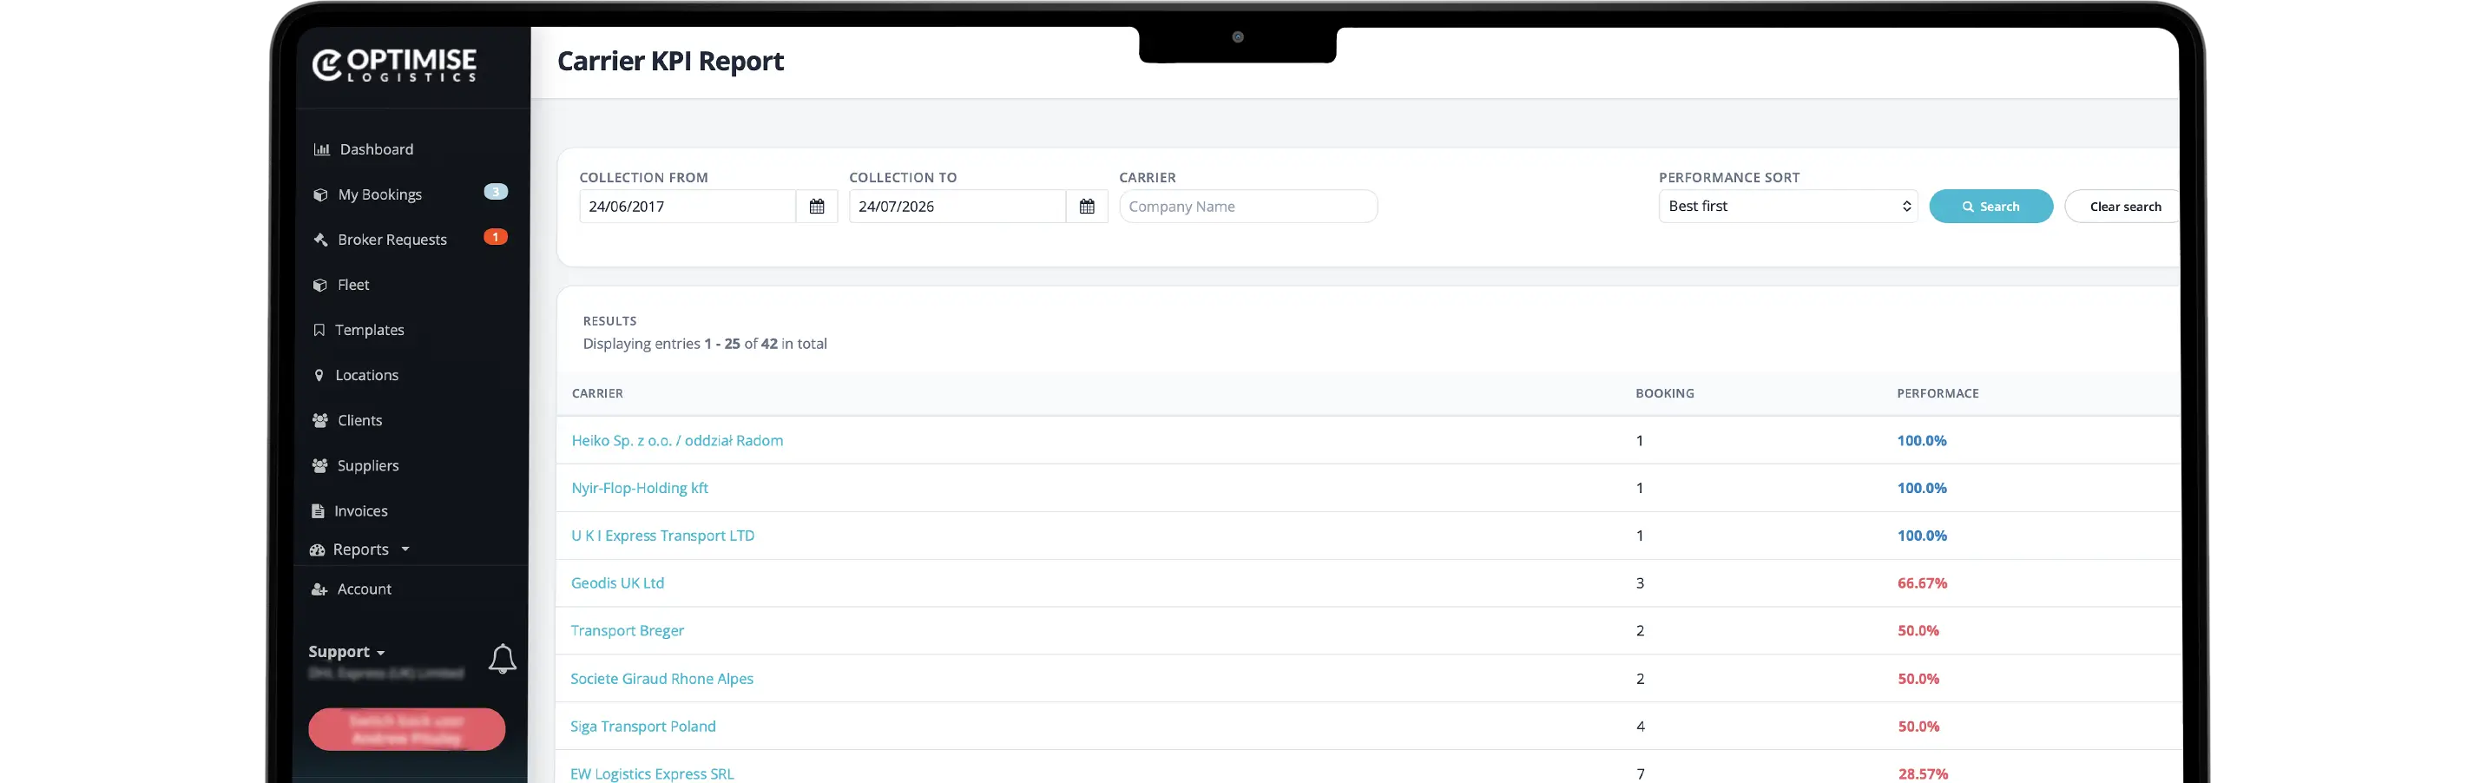Click the Templates bookmark icon
This screenshot has height=783, width=2474.
[319, 330]
